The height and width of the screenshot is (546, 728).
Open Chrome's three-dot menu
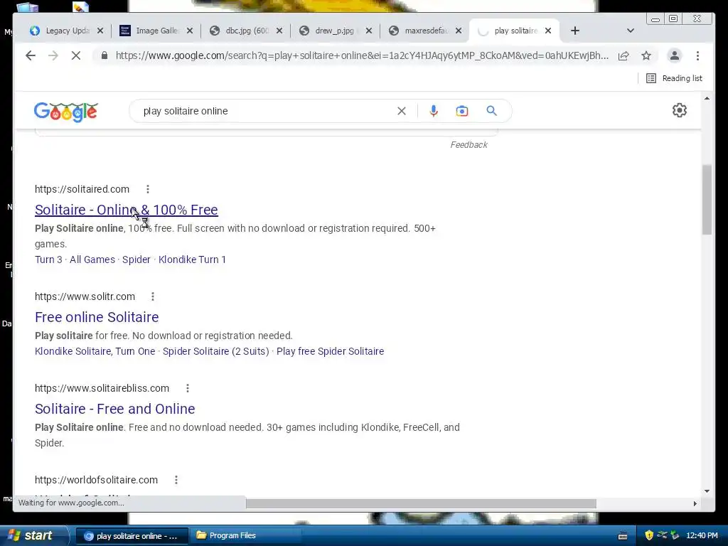pos(697,55)
